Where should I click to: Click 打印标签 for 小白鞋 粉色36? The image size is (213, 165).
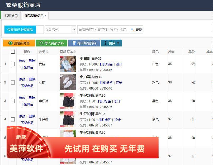(x=106, y=83)
